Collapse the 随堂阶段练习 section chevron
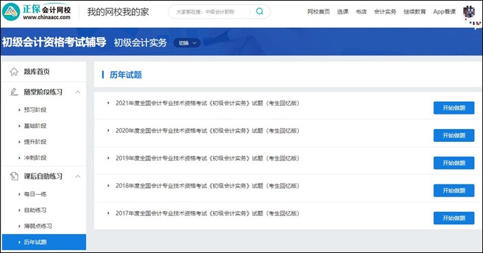 tap(78, 92)
